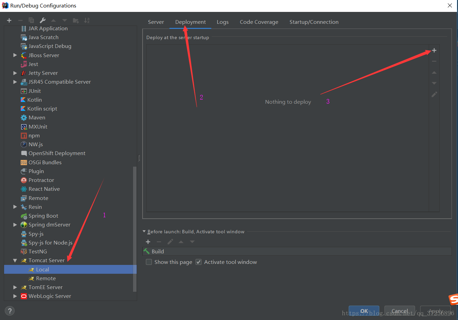Move before-launch task up arrow
This screenshot has height=320, width=458.
pyautogui.click(x=181, y=242)
